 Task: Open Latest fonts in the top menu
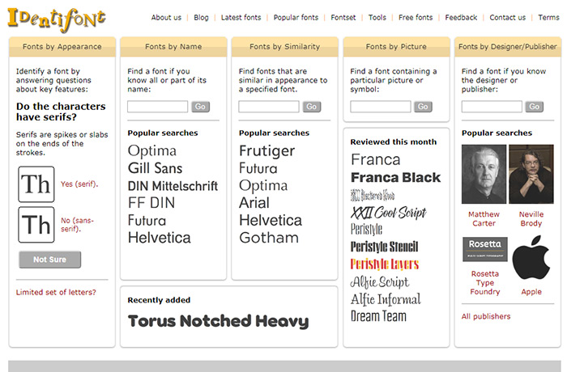point(241,17)
